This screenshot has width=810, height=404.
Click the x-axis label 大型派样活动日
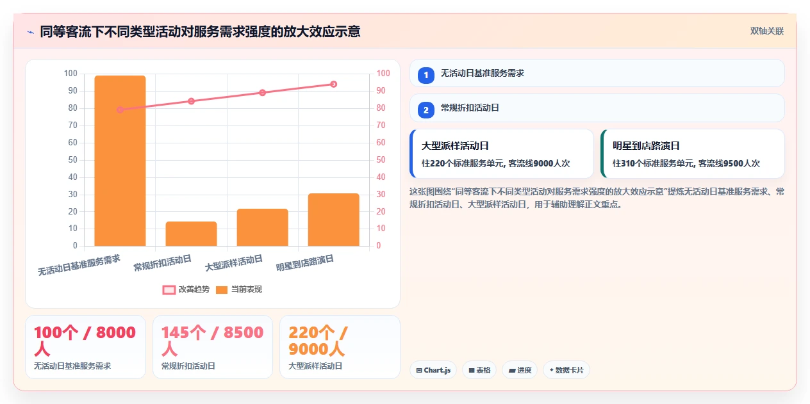point(234,263)
